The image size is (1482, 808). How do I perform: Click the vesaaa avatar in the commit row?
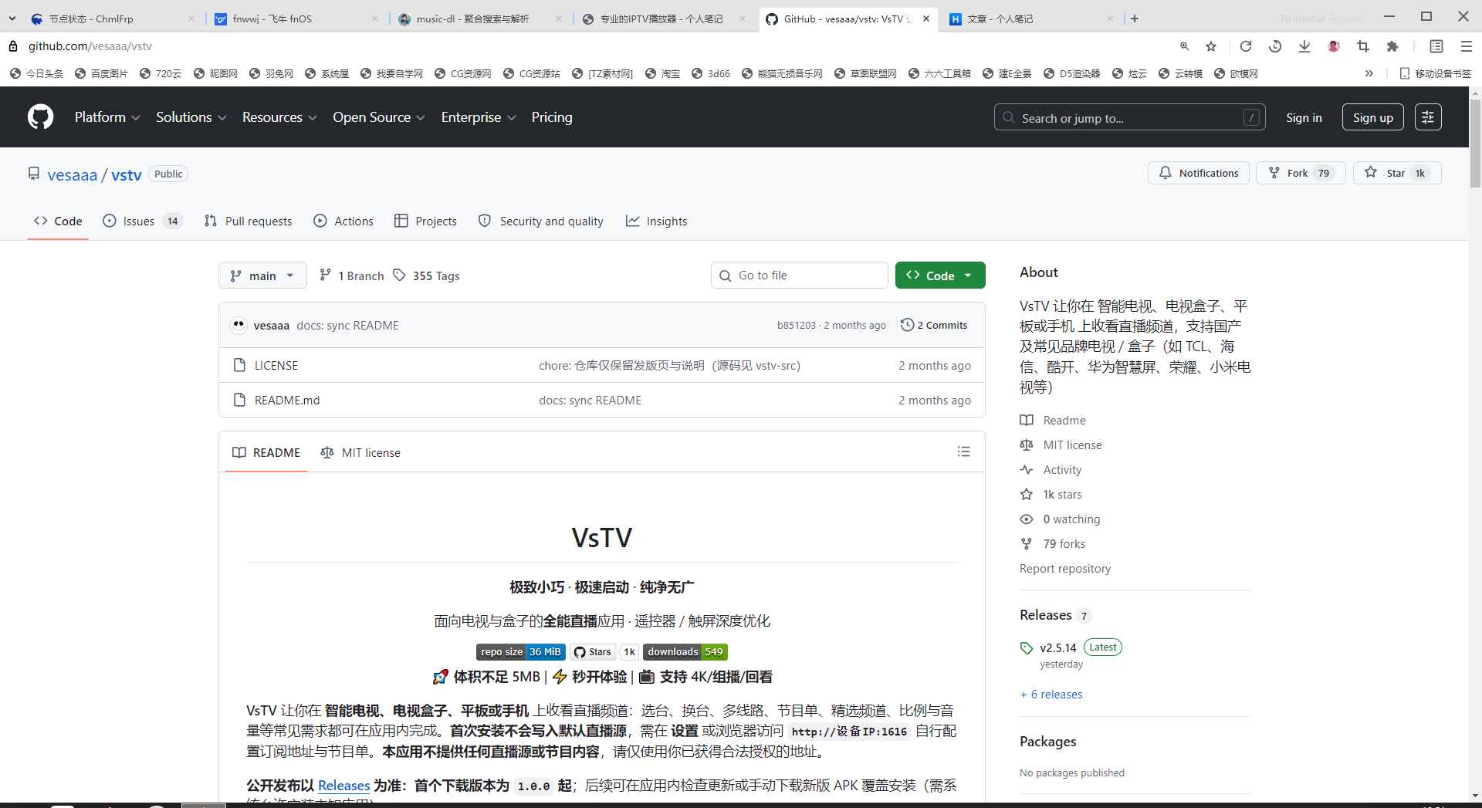[x=239, y=325]
